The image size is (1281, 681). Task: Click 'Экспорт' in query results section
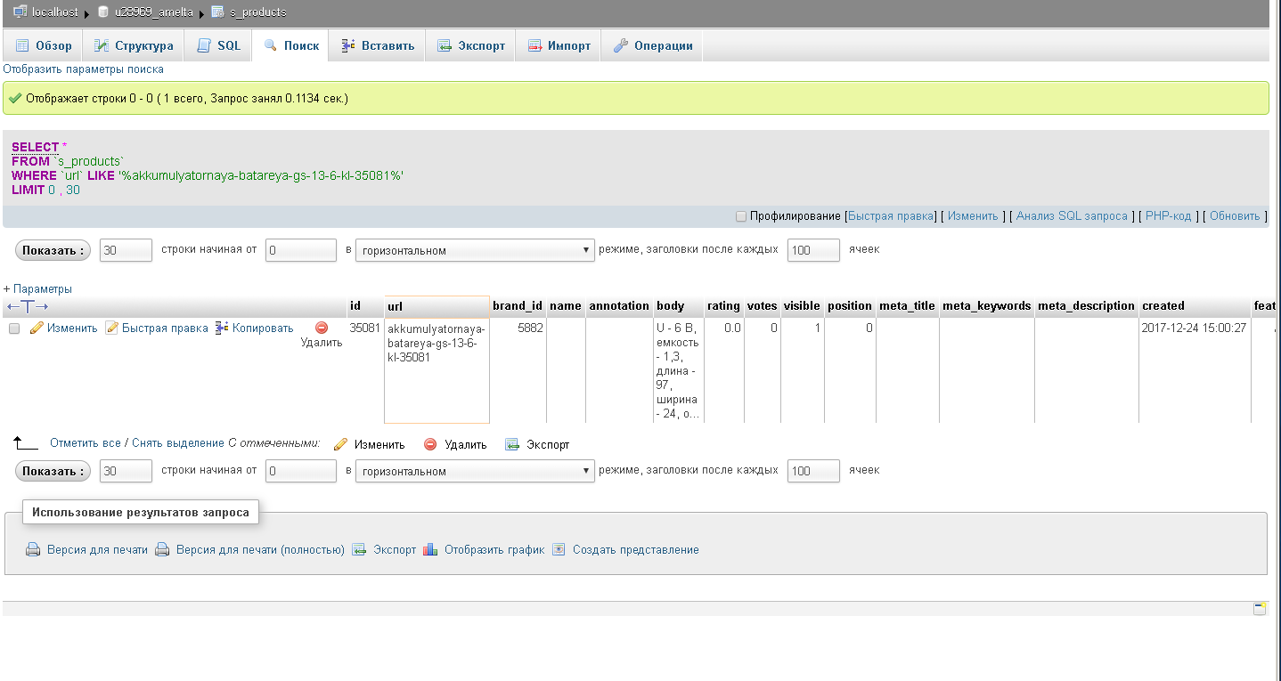[x=384, y=549]
